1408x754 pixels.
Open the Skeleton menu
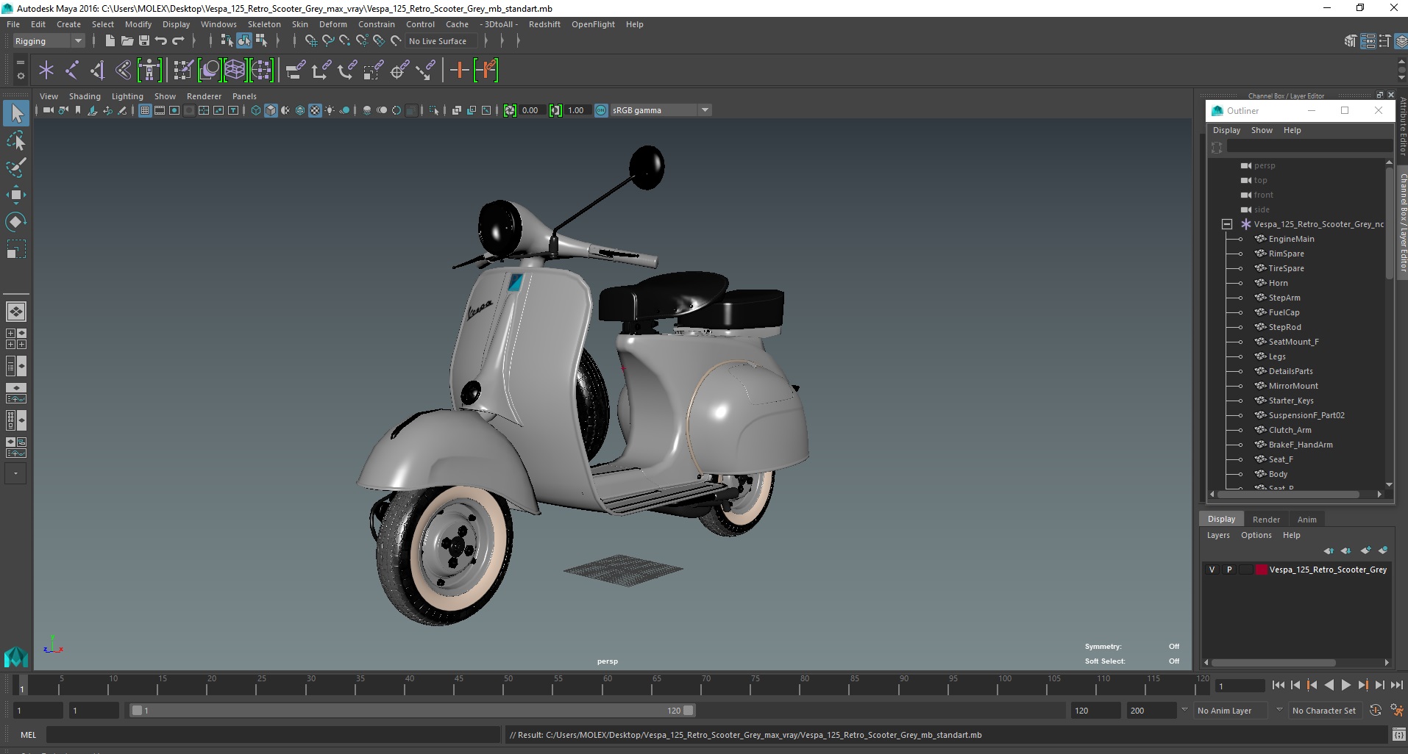click(264, 24)
